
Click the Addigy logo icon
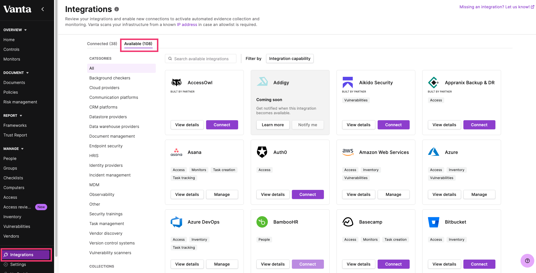262,82
